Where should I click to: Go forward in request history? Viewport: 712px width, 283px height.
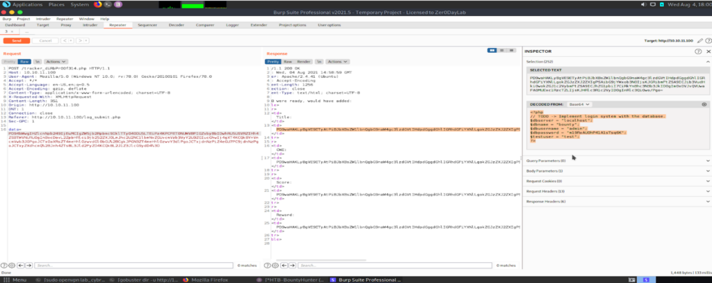[x=80, y=40]
